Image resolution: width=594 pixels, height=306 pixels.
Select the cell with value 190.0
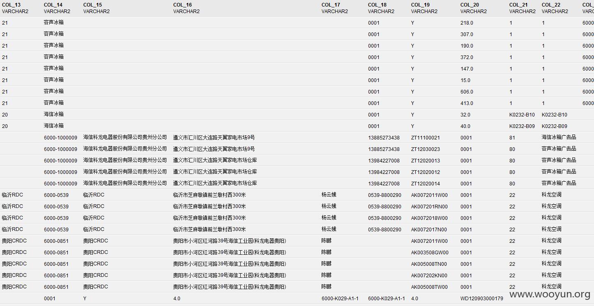pos(467,46)
